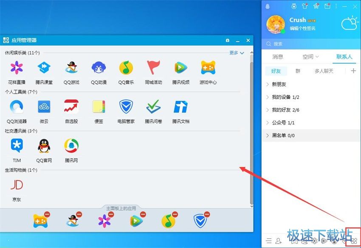Remove 腾讯视频 from the main panel apps
The width and height of the screenshot is (361, 248).
(x=143, y=214)
